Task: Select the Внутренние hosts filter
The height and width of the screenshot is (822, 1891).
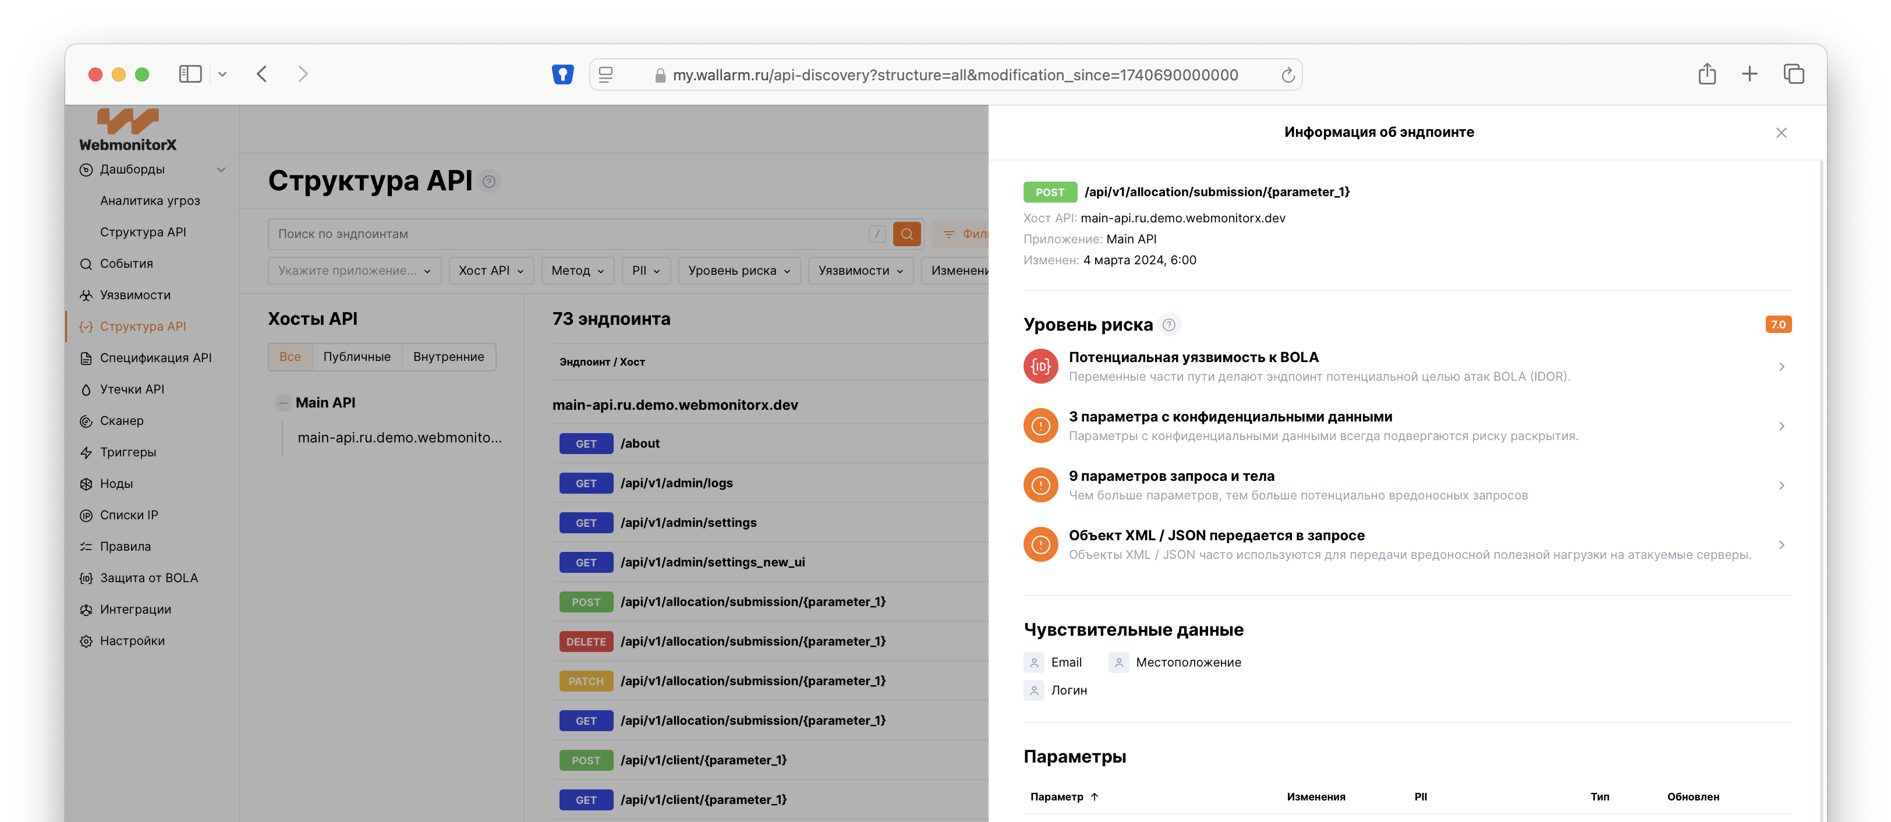Action: (x=448, y=357)
